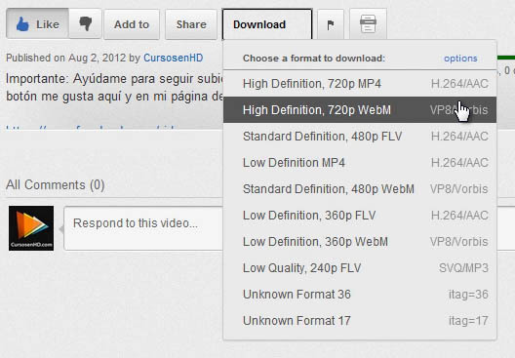Select Low Definition 360p WebM
The height and width of the screenshot is (358, 515).
360,241
